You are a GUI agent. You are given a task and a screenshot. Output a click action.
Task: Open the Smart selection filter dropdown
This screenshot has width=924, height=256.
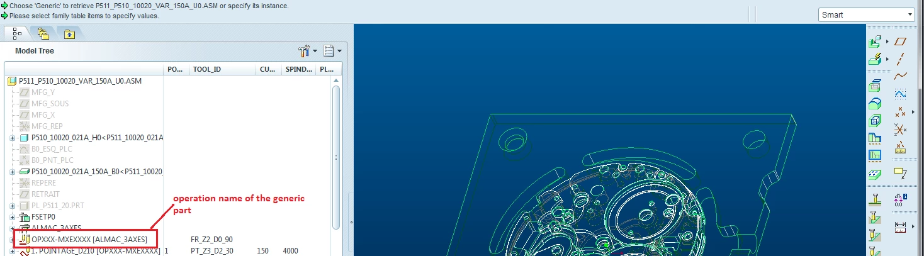click(x=867, y=14)
